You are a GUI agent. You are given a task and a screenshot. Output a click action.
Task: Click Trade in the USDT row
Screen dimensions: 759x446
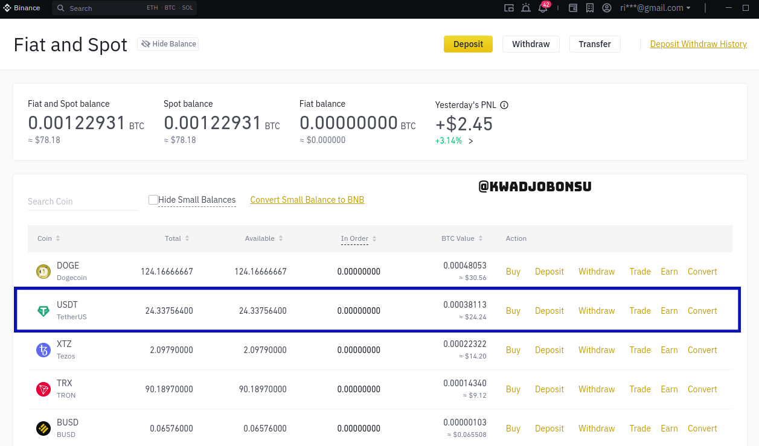point(640,311)
